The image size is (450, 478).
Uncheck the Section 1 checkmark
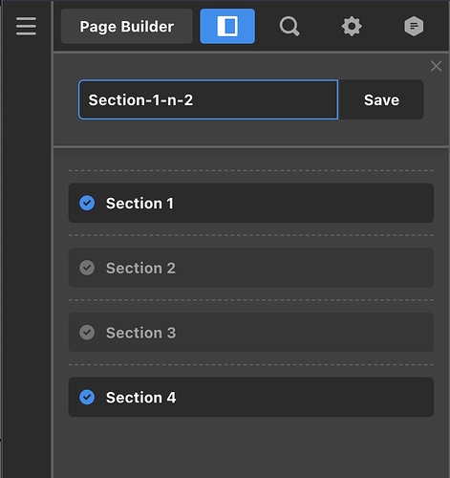point(87,203)
